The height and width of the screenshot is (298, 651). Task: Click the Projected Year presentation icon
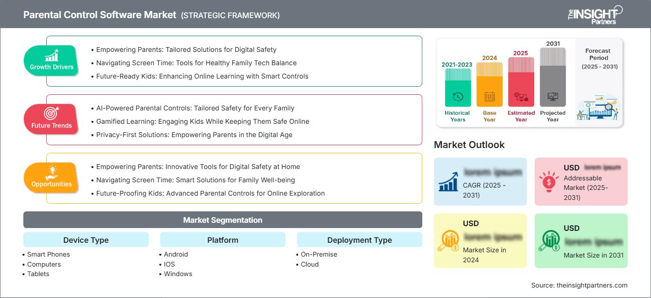(x=553, y=97)
